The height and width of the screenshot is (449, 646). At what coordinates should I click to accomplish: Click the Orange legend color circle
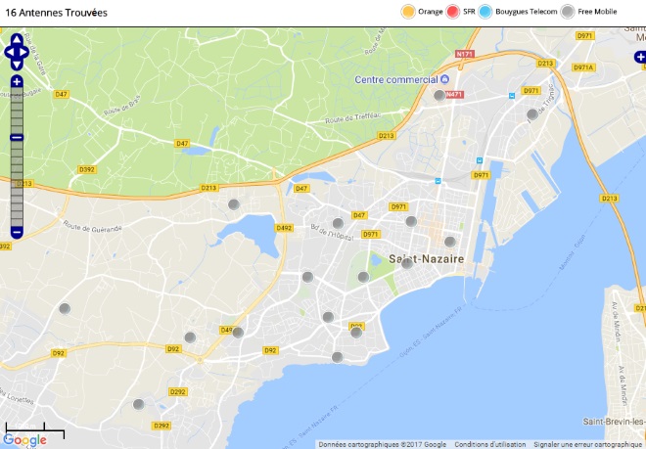click(408, 12)
